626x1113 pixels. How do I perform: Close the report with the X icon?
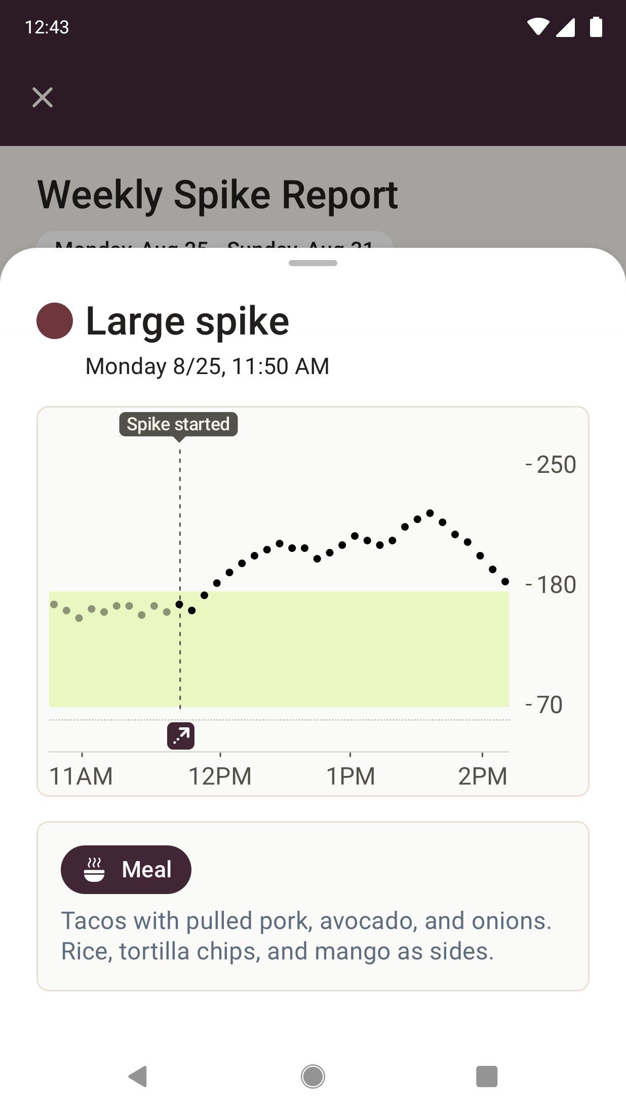click(43, 97)
